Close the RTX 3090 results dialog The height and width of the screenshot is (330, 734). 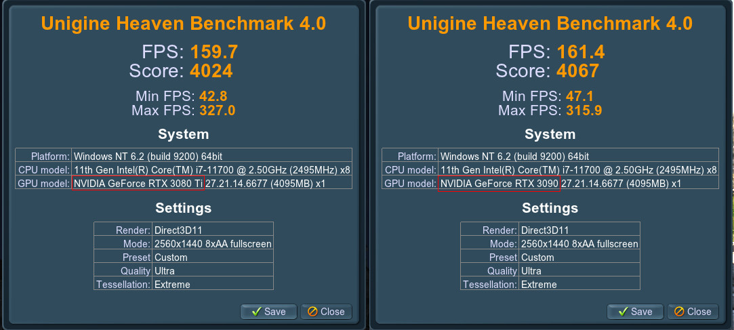693,312
